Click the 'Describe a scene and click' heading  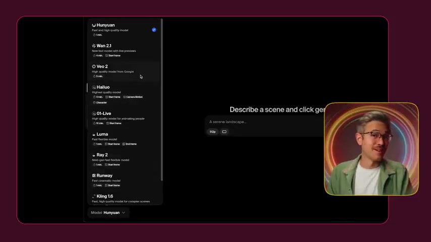277,109
